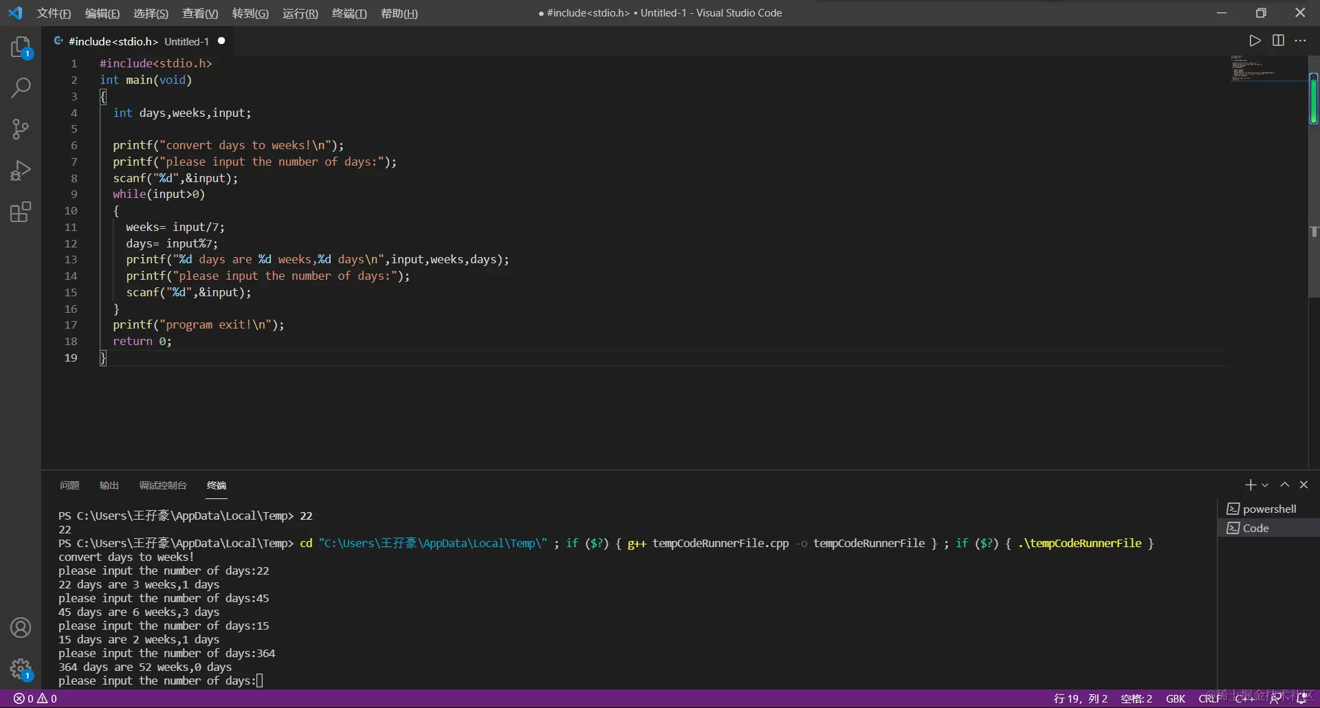The width and height of the screenshot is (1320, 708).
Task: Switch to the 输出 panel tab
Action: point(109,485)
